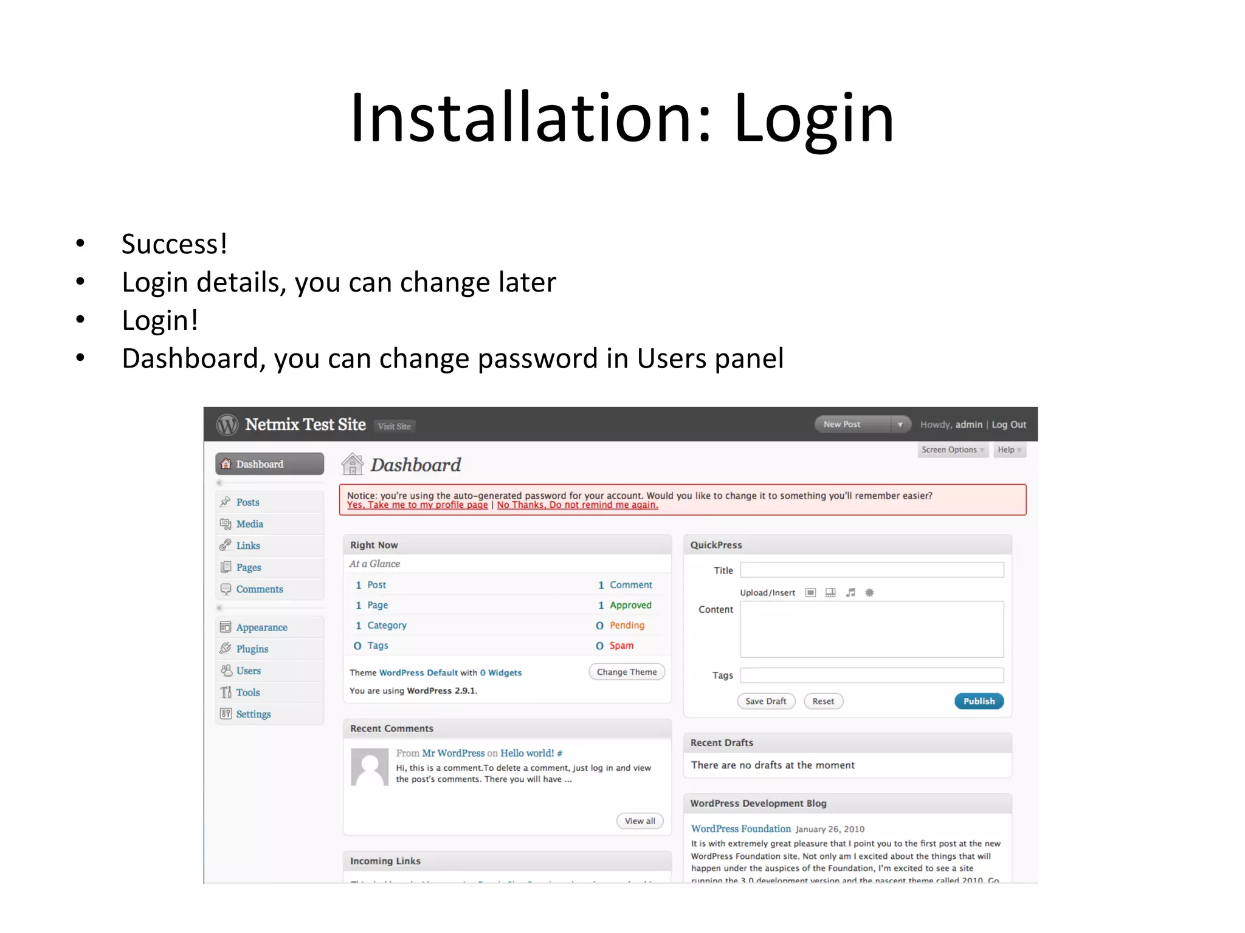Click the Media icon in the sidebar
1245x933 pixels.
click(226, 524)
